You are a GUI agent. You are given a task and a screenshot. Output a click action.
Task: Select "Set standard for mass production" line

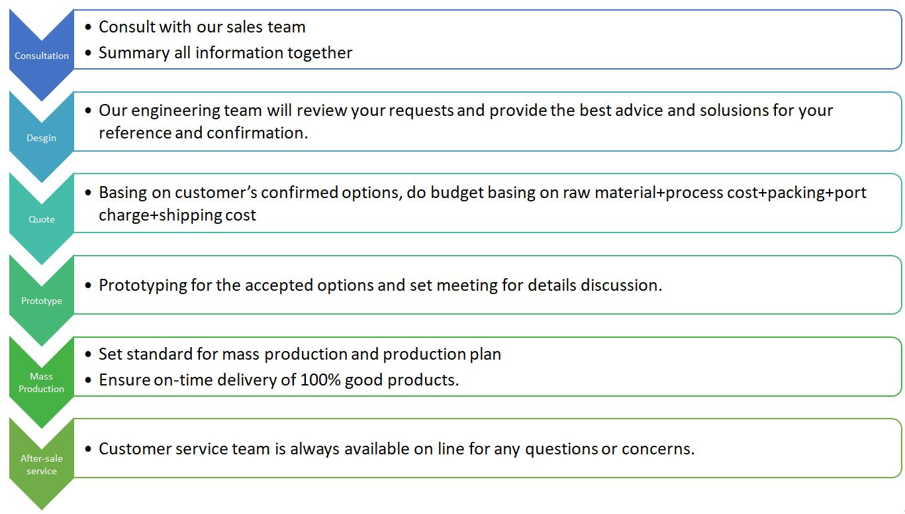(x=299, y=354)
